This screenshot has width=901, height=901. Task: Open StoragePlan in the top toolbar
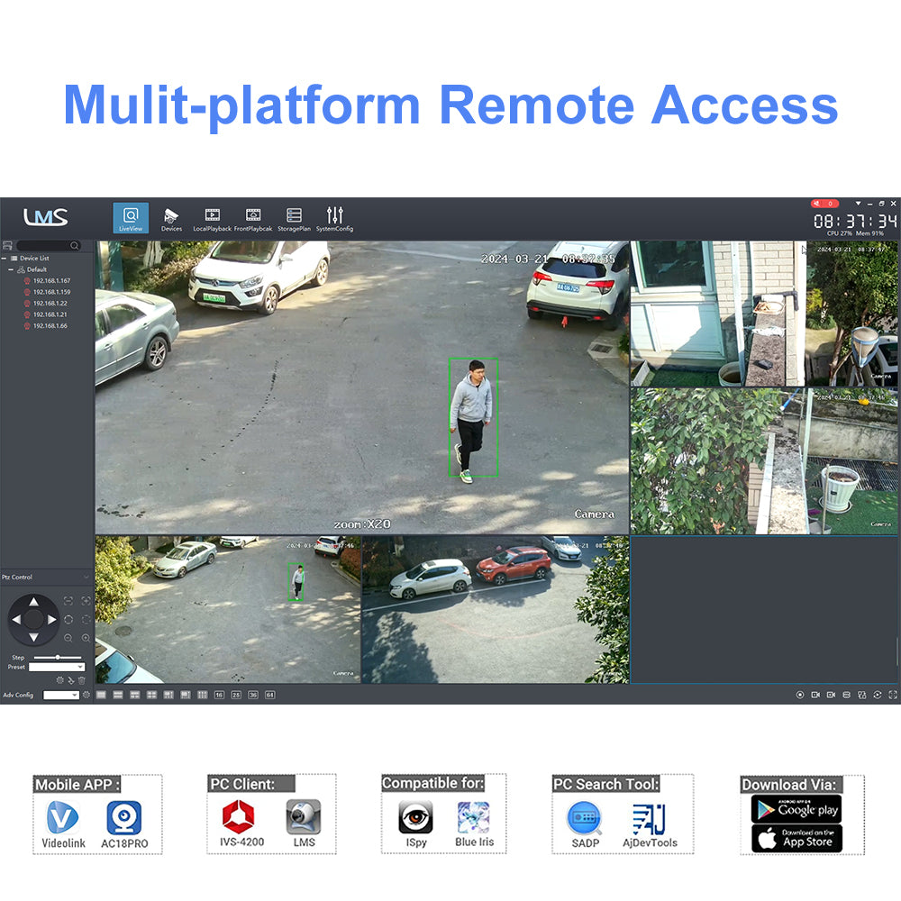pos(294,217)
